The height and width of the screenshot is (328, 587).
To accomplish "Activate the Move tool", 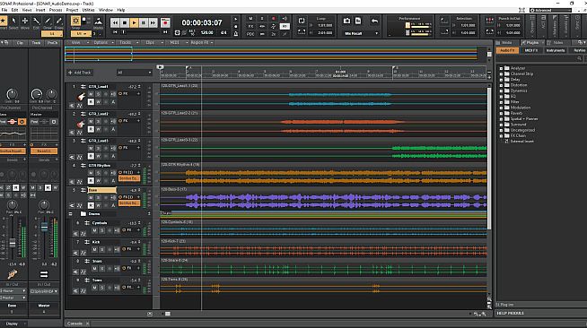I will (25, 21).
